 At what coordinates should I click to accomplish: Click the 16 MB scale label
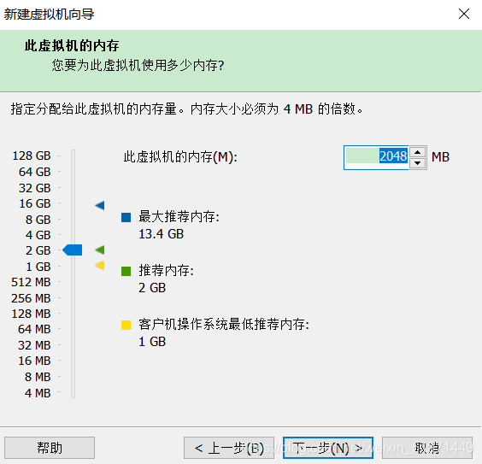(x=34, y=361)
